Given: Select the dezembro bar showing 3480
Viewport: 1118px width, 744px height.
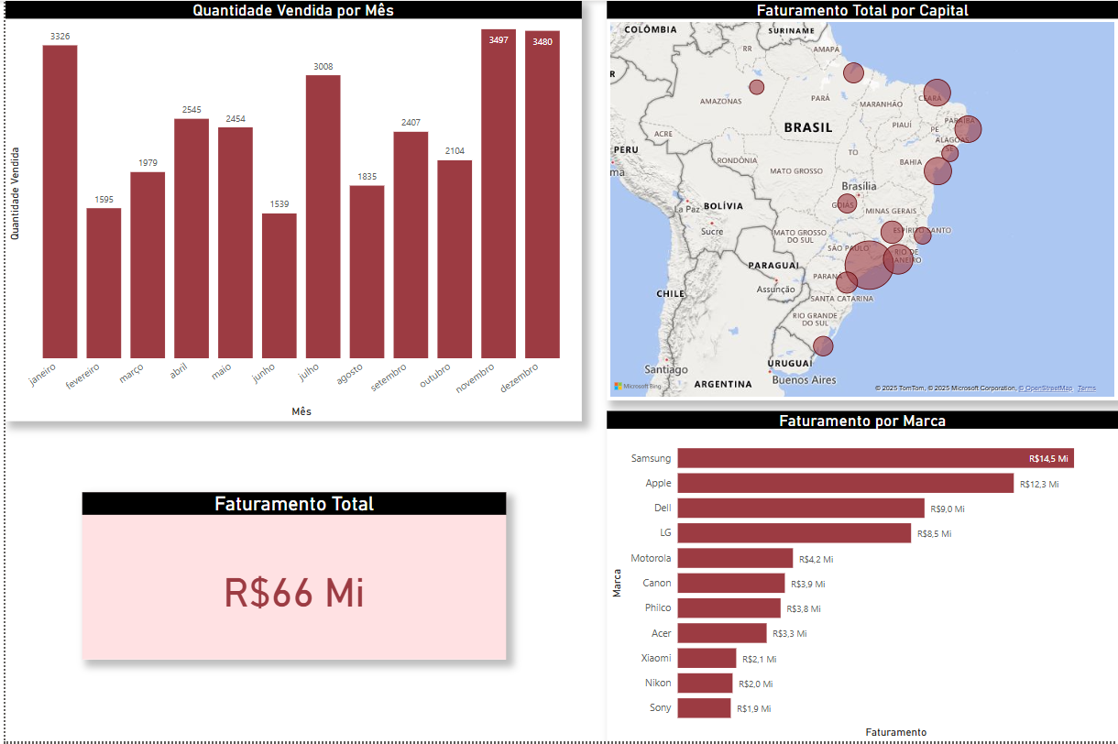Looking at the screenshot, I should pyautogui.click(x=543, y=194).
